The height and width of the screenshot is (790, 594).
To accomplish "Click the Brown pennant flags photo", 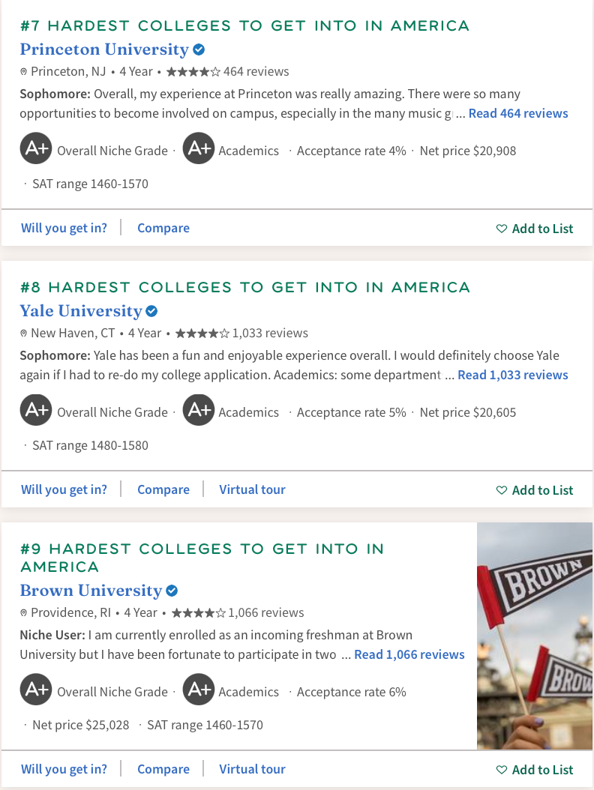I will tap(535, 636).
